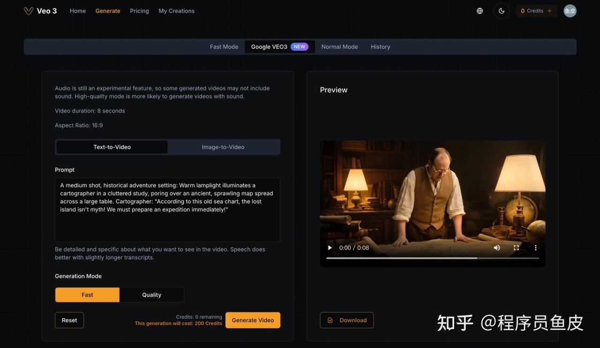Switch to the Image-to-Video option
Viewport: 600px width, 348px height.
pyautogui.click(x=223, y=147)
